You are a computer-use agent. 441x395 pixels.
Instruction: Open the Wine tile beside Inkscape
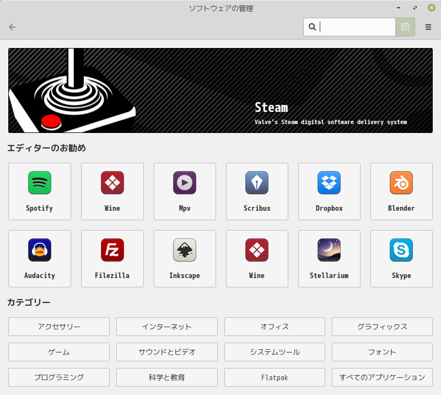pos(257,259)
